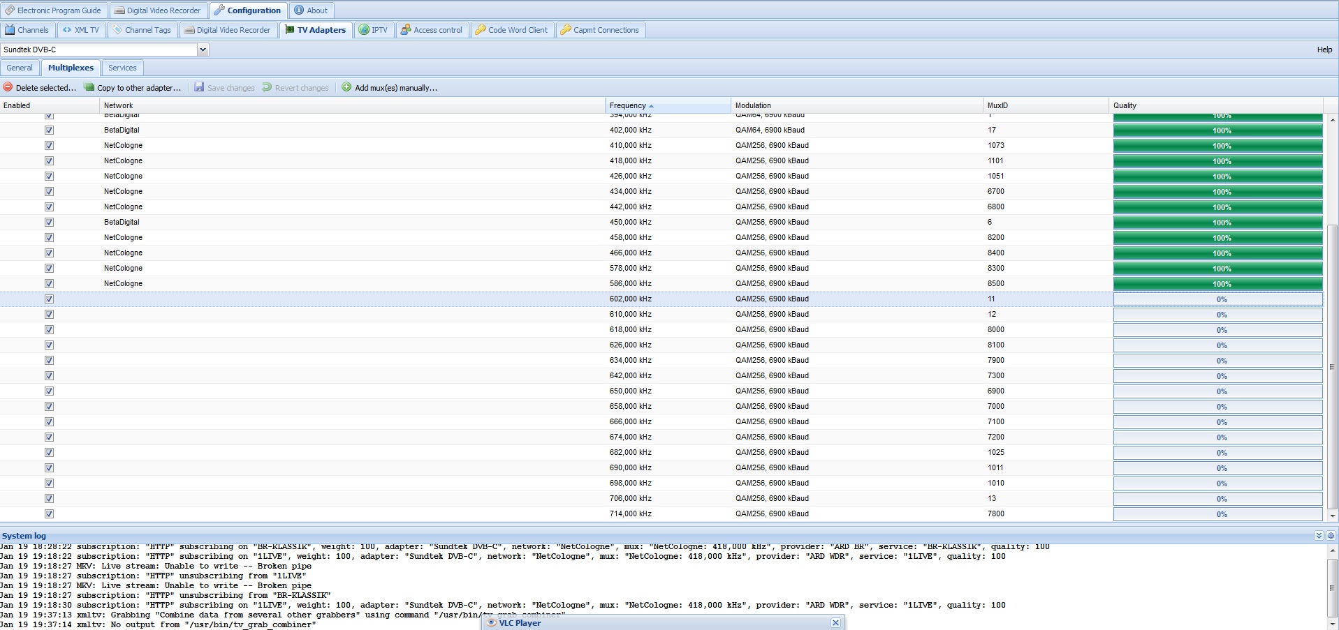Screen dimensions: 1339x630
Task: Click the red Delete selected icon
Action: tap(8, 87)
